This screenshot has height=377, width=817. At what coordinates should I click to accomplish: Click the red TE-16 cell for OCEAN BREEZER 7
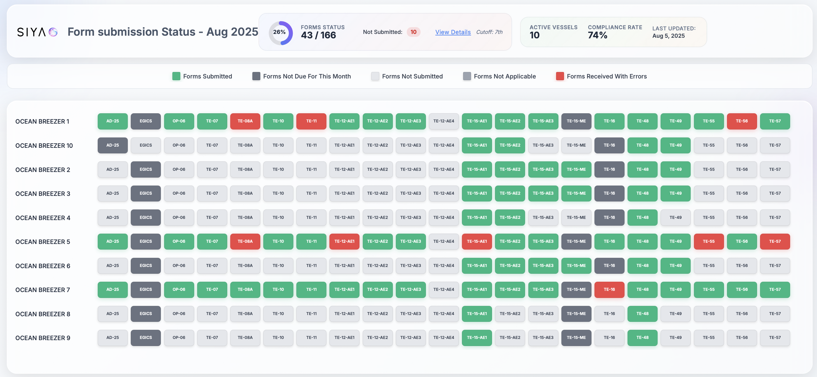609,289
